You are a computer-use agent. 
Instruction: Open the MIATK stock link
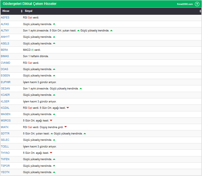(5, 127)
